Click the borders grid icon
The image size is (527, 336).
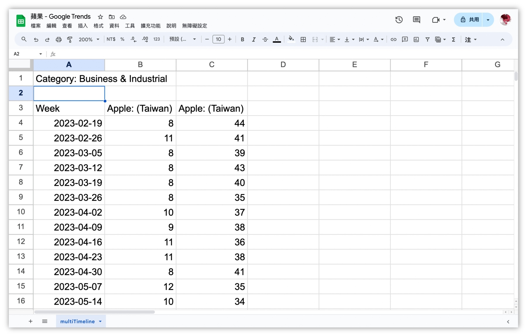(x=303, y=40)
